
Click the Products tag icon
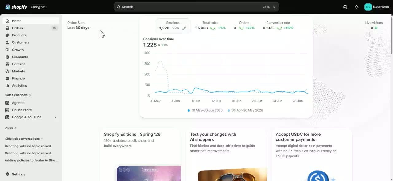(x=7, y=35)
